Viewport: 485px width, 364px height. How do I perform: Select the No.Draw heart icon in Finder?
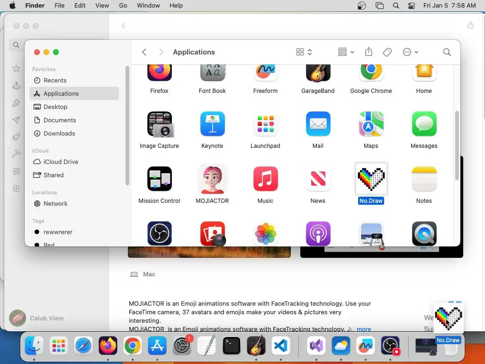tap(371, 179)
